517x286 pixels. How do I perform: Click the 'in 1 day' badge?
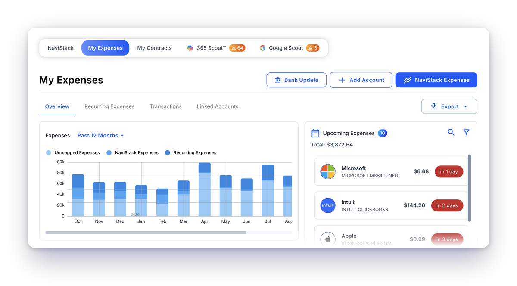tap(449, 171)
